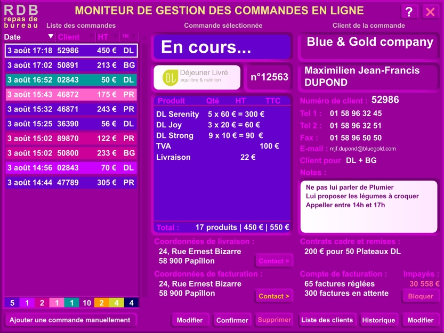Confirm the selected order
Image resolution: width=444 pixels, height=333 pixels.
pos(232,320)
